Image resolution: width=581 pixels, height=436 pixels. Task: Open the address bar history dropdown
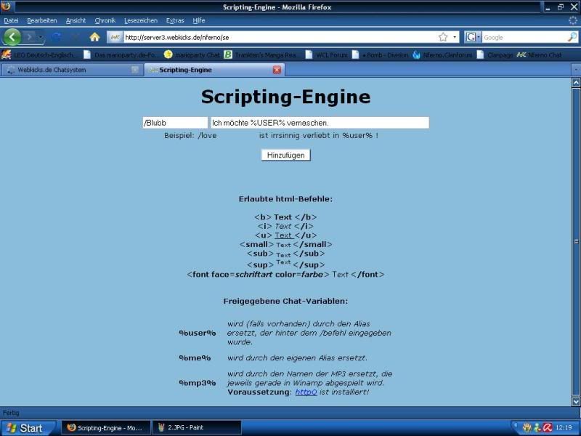coord(455,37)
